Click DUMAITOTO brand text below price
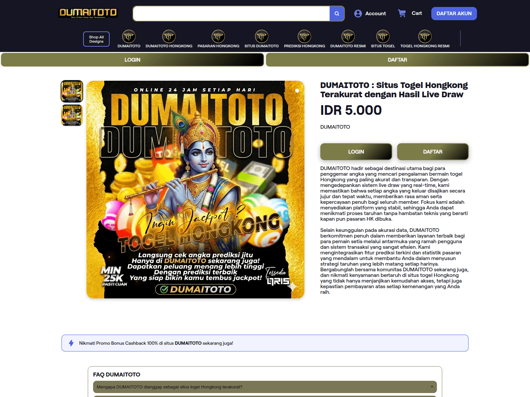Viewport: 530px width, 397px height. click(335, 127)
